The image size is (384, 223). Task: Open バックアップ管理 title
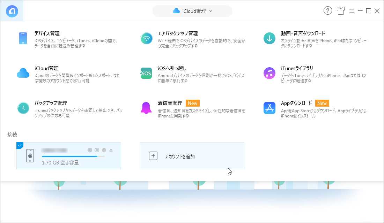pyautogui.click(x=51, y=103)
